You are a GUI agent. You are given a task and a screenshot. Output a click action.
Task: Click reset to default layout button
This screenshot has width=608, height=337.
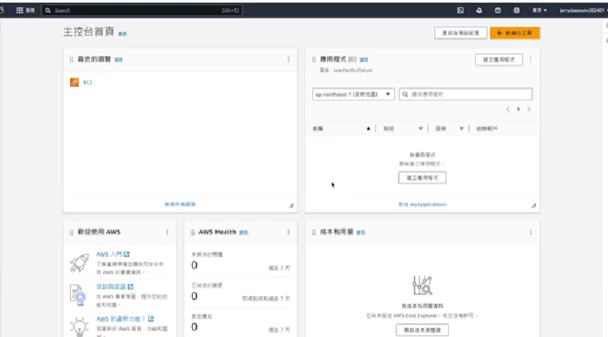coord(461,33)
